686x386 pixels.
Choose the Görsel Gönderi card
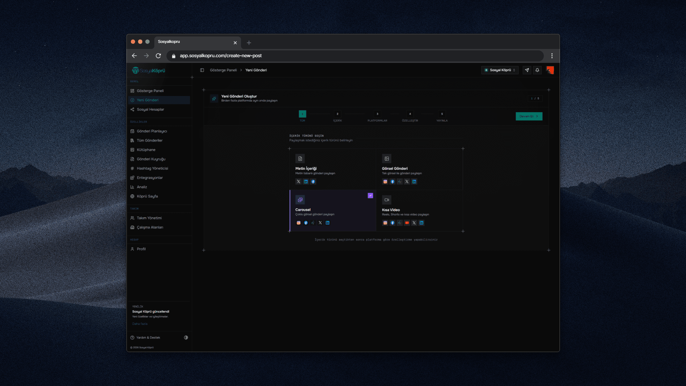pyautogui.click(x=419, y=169)
